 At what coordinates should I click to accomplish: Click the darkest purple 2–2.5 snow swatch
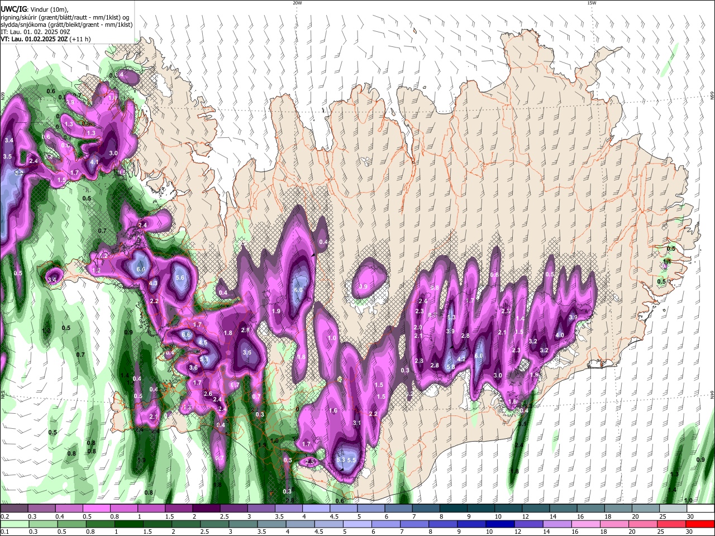click(206, 509)
